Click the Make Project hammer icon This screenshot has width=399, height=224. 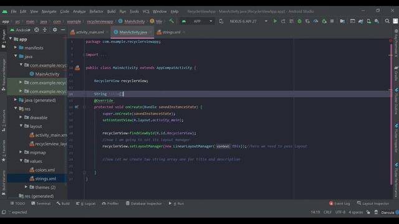coord(172,21)
